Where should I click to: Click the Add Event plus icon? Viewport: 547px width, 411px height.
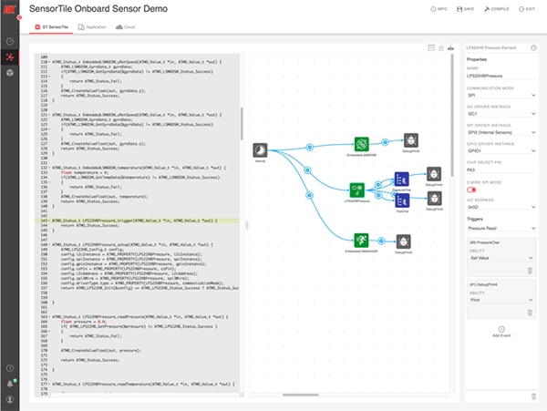(x=499, y=328)
